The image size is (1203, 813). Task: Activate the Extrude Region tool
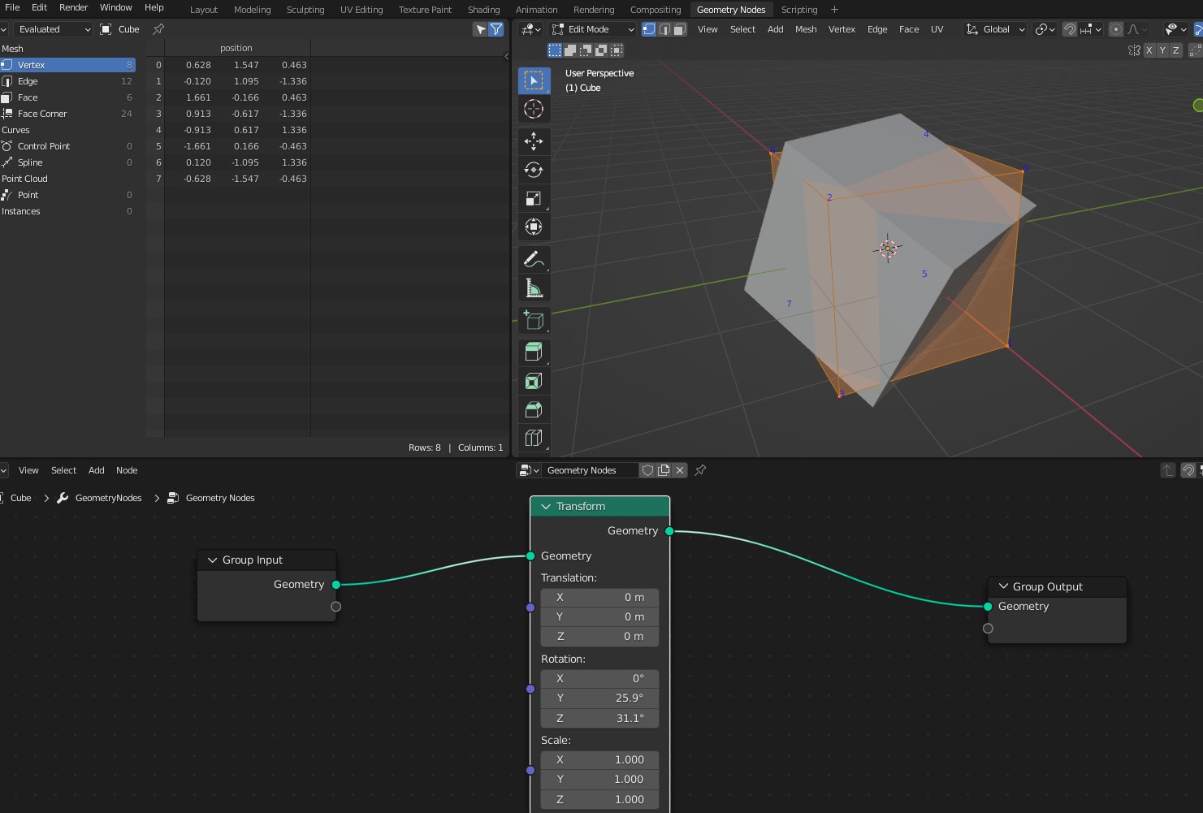point(534,352)
